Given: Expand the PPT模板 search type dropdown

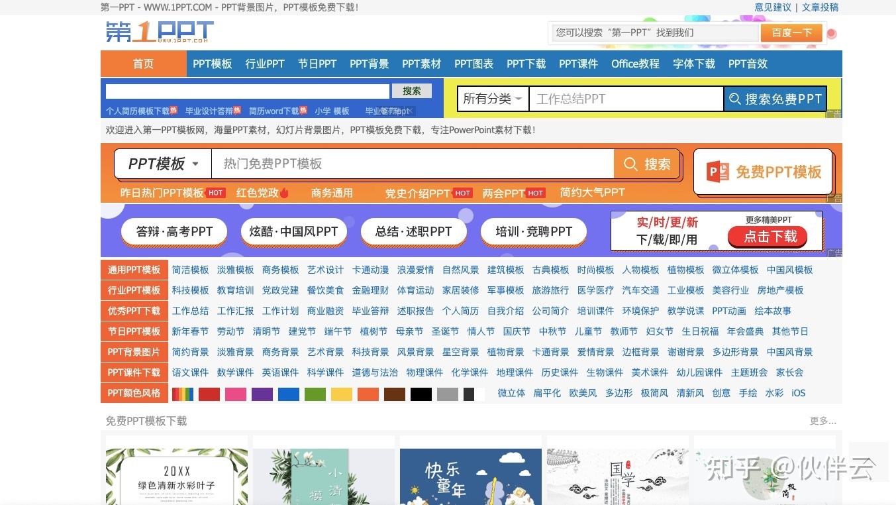Looking at the screenshot, I should click(163, 164).
